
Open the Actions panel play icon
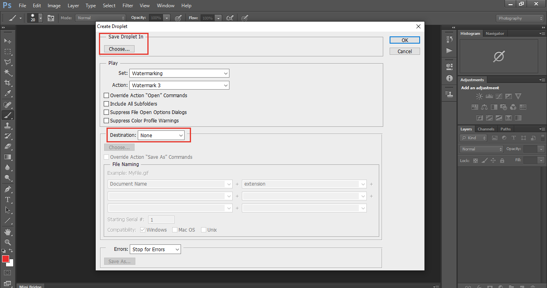tap(449, 50)
